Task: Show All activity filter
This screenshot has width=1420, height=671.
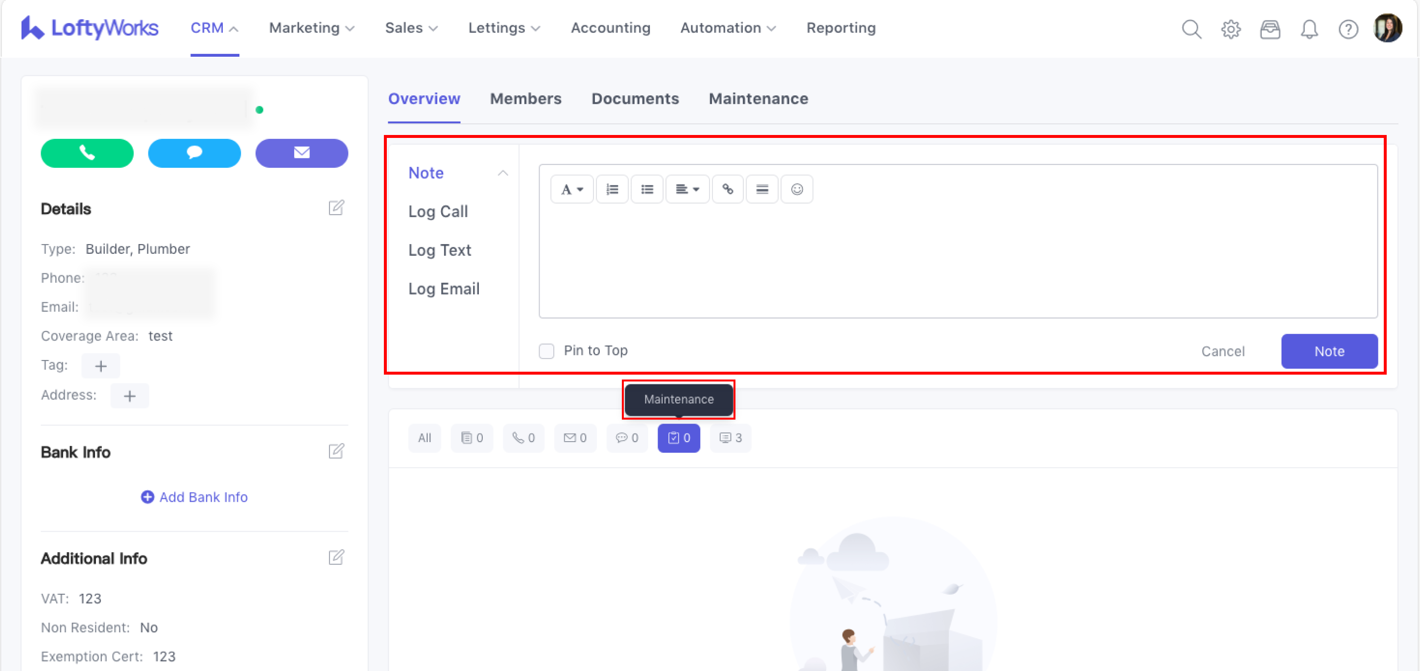Action: pyautogui.click(x=424, y=438)
